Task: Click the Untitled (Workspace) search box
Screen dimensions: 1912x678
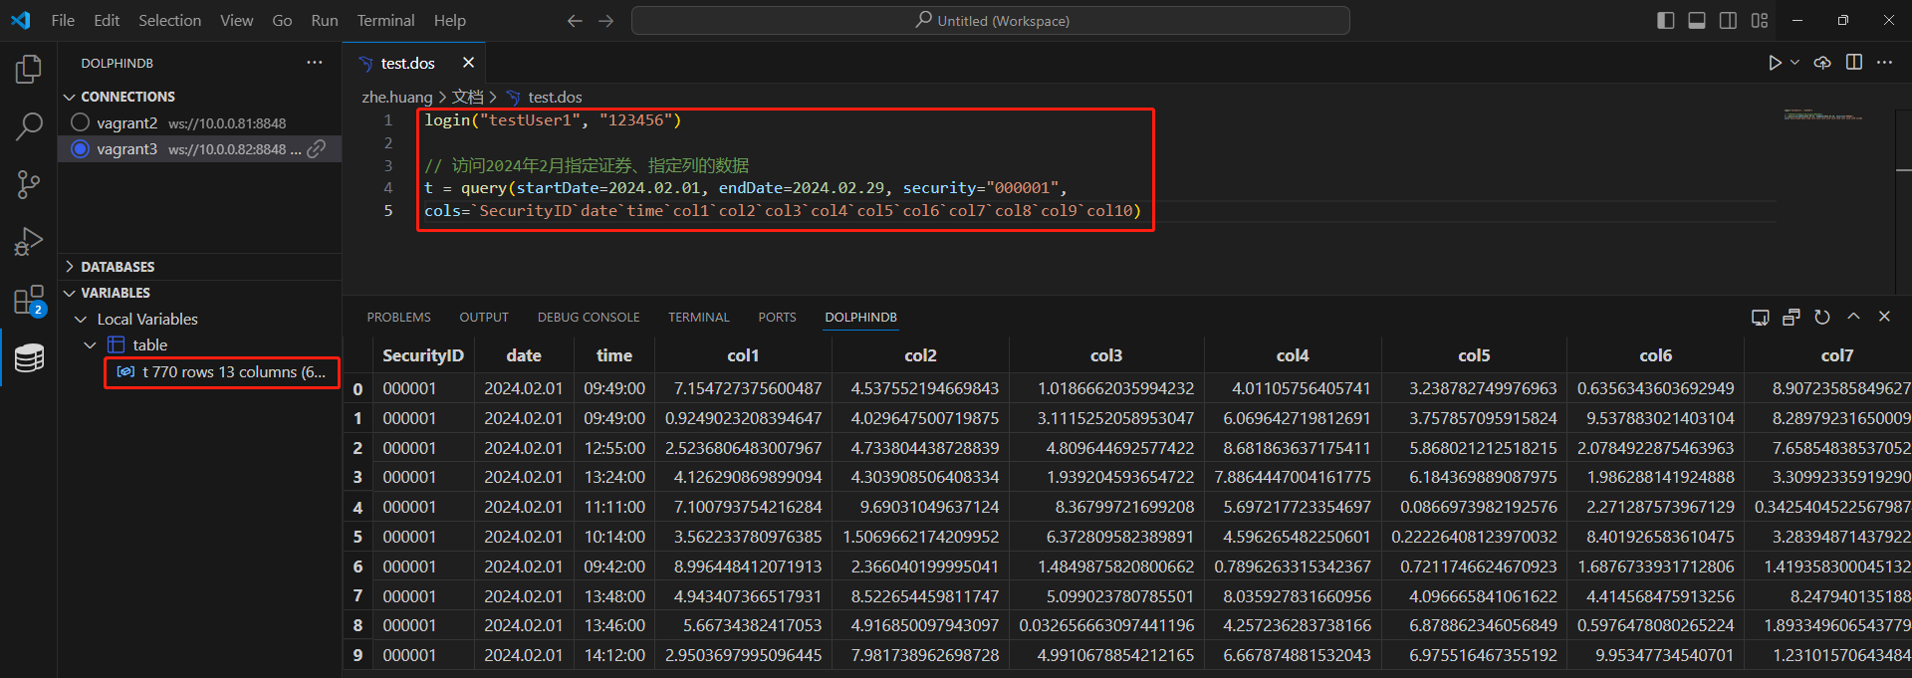Action: pyautogui.click(x=991, y=21)
